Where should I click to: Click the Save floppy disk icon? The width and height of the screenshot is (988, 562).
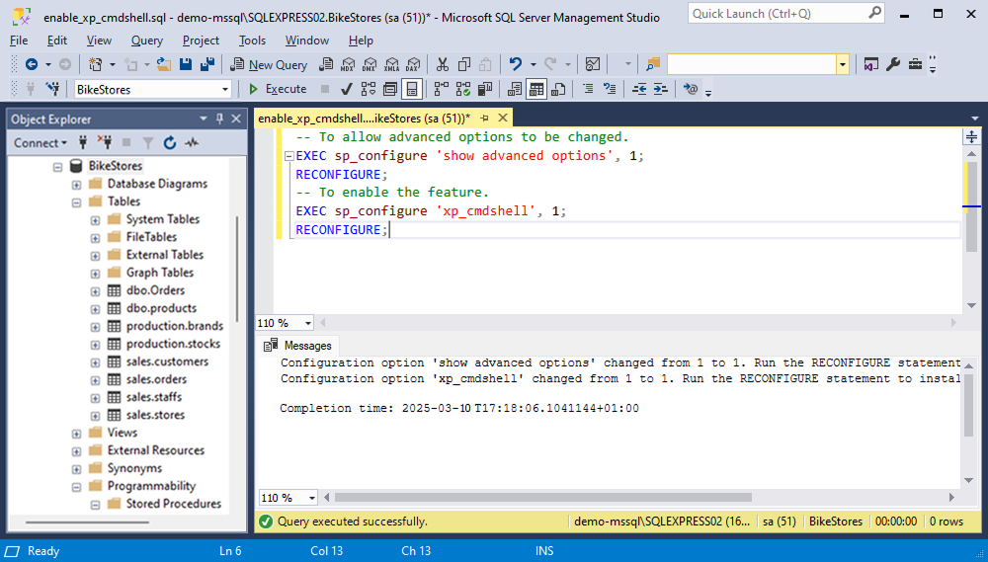[186, 64]
